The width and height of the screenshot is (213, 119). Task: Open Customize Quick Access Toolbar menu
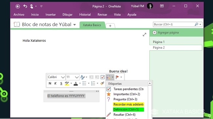[x=41, y=6]
